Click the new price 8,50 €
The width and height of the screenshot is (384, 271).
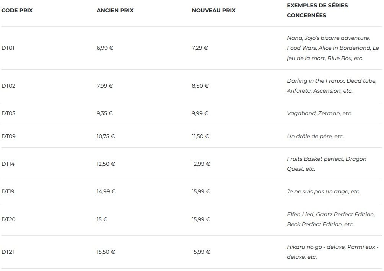click(200, 86)
